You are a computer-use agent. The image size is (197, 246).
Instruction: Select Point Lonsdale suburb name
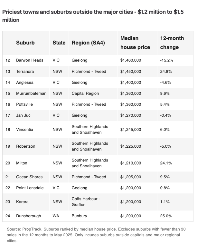coord(30,188)
